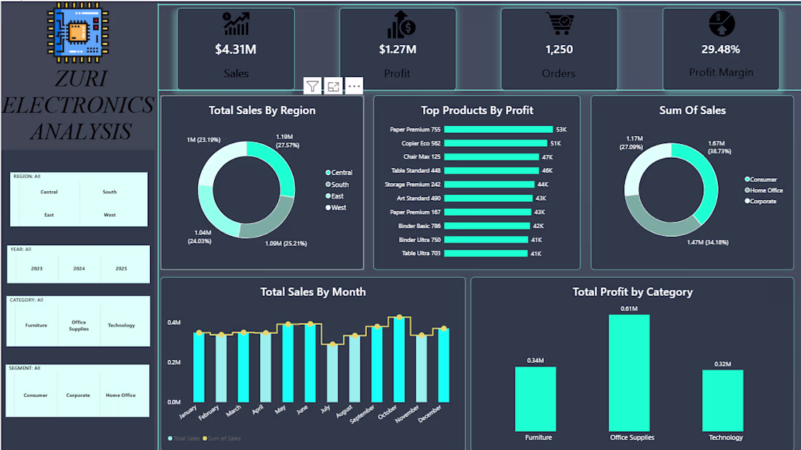Select East in the Region slicer
801x450 pixels.
click(49, 214)
